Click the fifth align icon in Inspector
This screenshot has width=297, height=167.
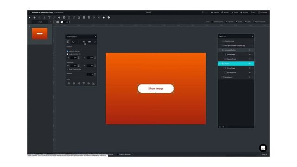(89, 83)
